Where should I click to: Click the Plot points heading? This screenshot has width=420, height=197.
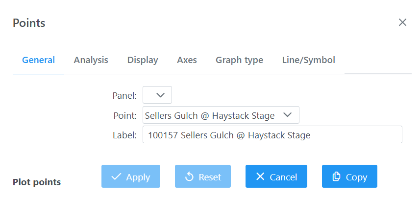[x=37, y=182]
